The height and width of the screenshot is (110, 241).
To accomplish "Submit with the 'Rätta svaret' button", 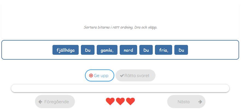I will [x=136, y=75].
